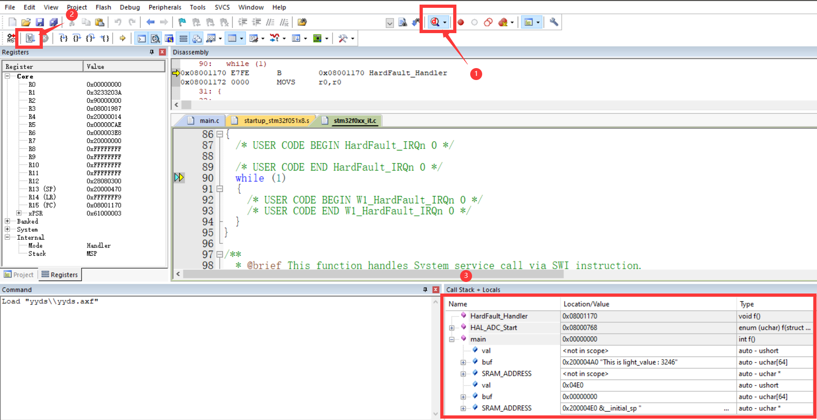Collapse the Core register group

click(7, 76)
